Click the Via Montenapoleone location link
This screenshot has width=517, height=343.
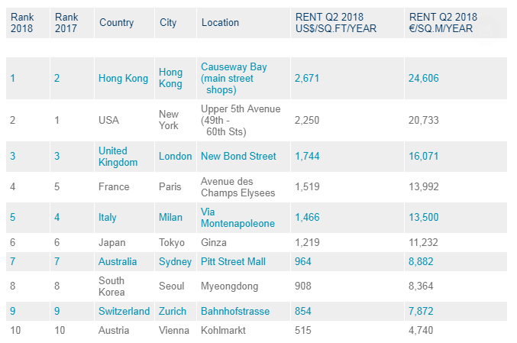pos(237,217)
